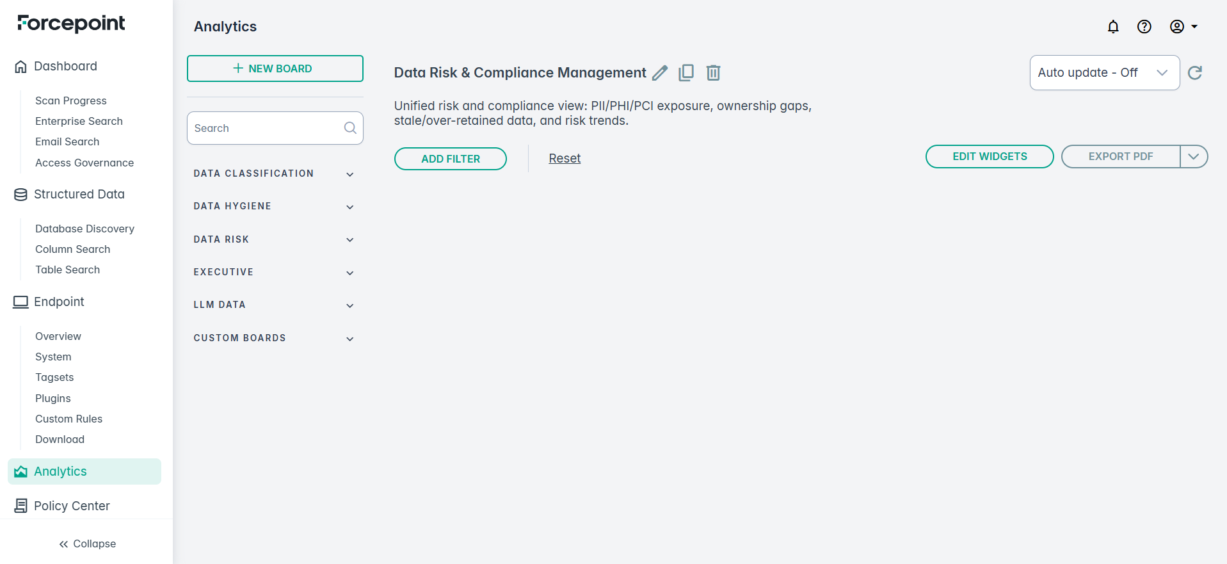Viewport: 1227px width, 564px height.
Task: Duplicate the board using copy icon
Action: click(x=686, y=73)
